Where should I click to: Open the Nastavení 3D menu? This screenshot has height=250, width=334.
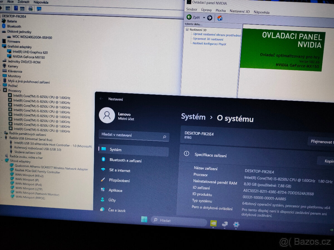point(240,11)
